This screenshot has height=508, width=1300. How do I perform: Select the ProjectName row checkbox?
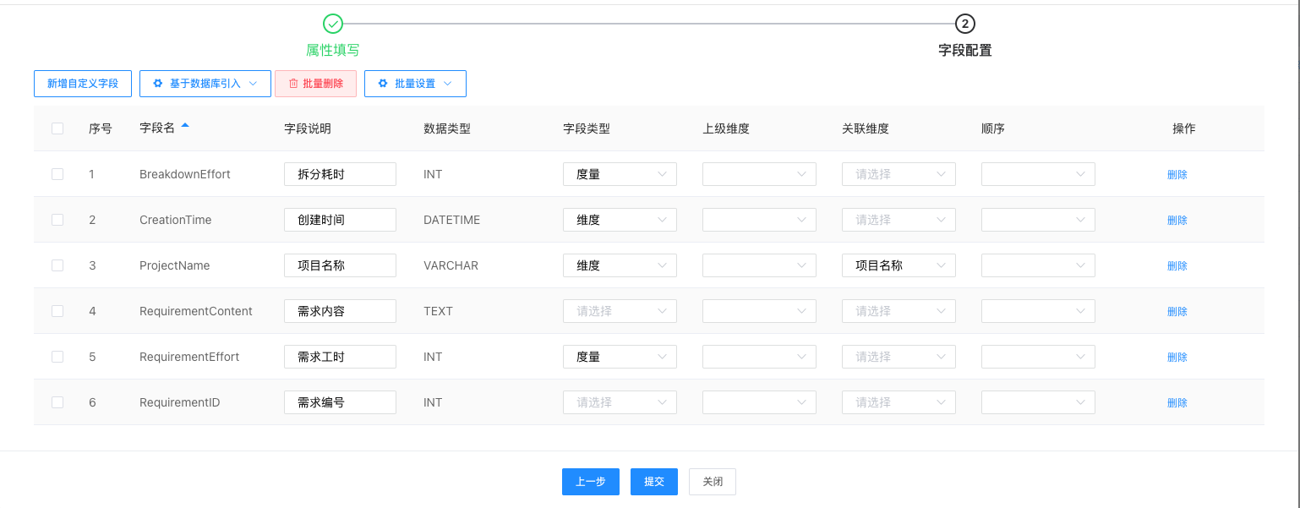click(57, 265)
